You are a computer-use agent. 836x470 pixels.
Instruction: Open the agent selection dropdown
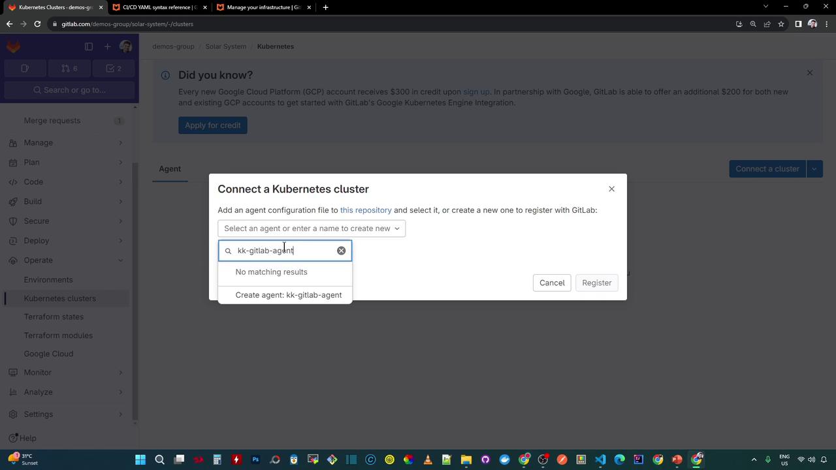[x=312, y=228]
